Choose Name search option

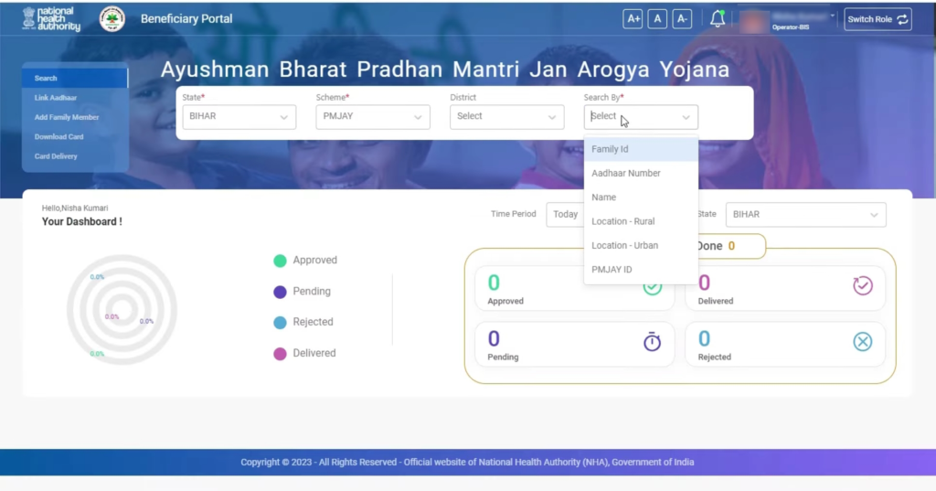click(x=641, y=197)
